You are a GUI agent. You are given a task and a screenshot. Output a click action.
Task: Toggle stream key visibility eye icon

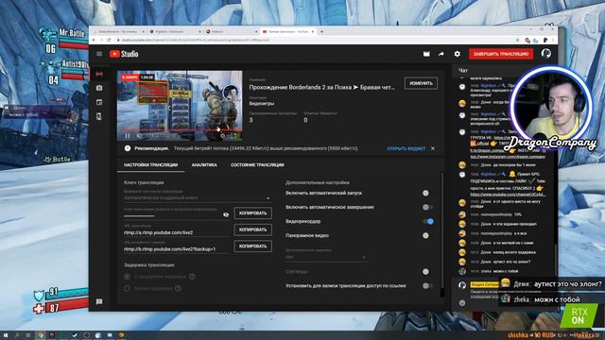click(x=226, y=214)
